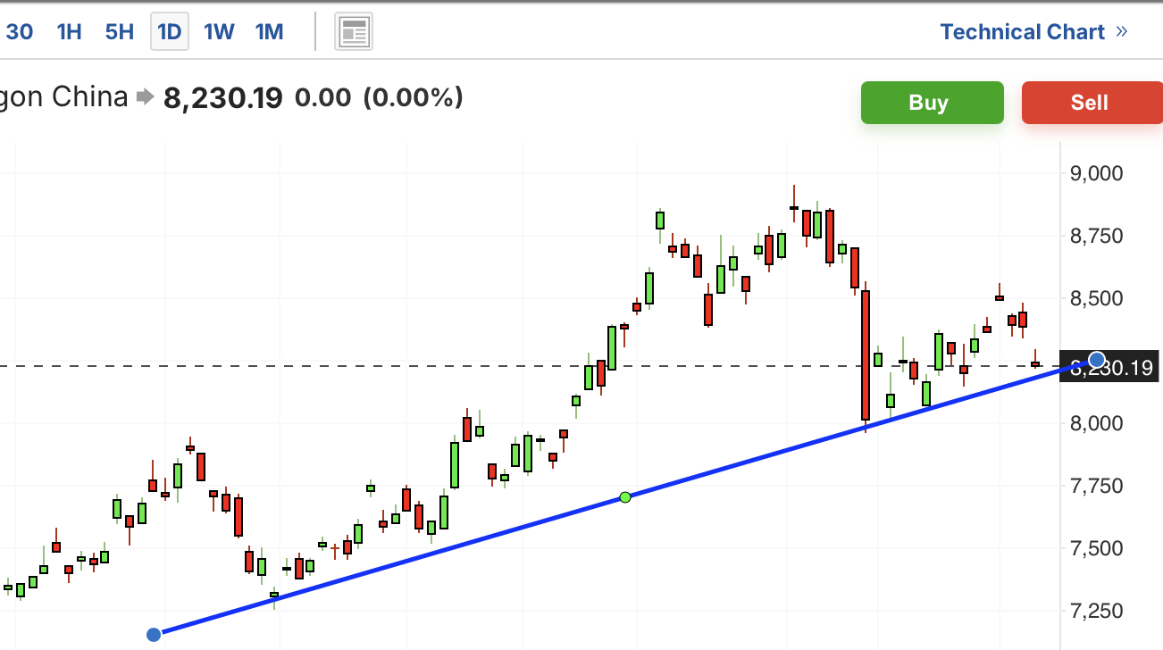Screen dimensions: 1163x650
Task: Click the trendline's upper-right blue end handle
Action: (1097, 361)
